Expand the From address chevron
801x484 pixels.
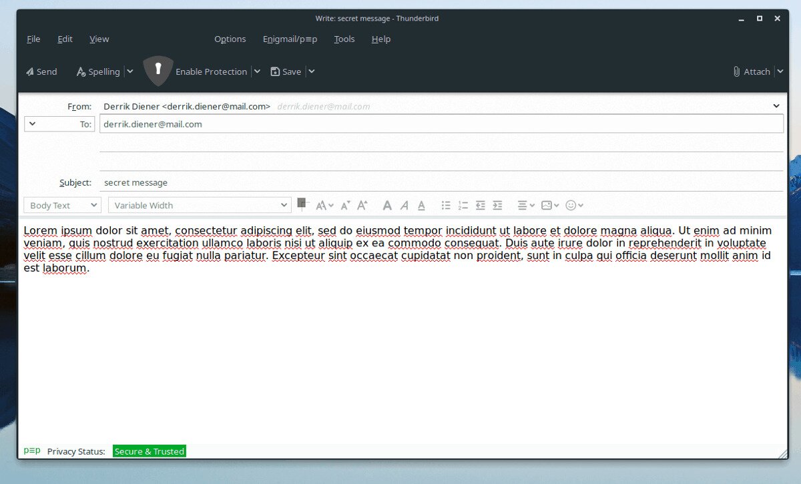(776, 105)
